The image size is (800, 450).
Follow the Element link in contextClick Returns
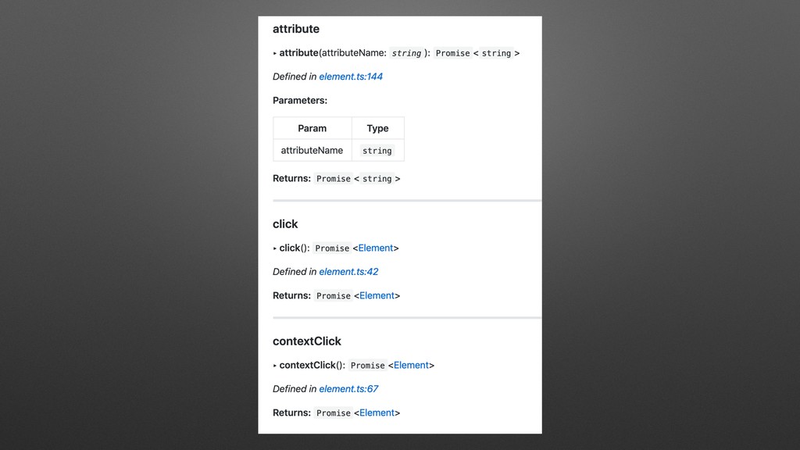coord(377,412)
